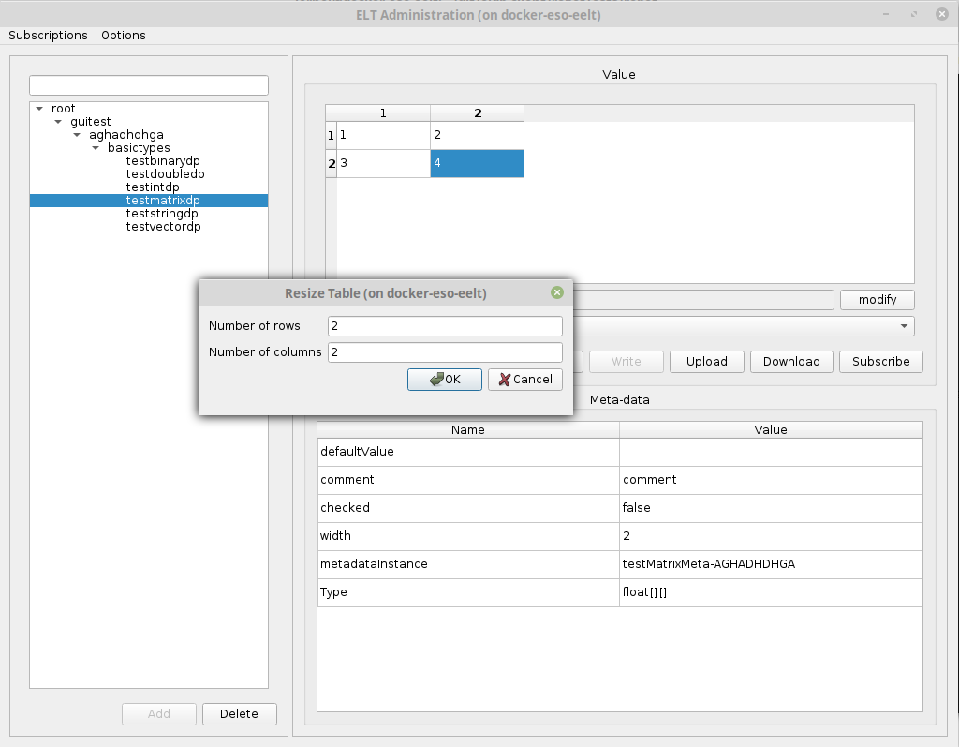Open the Subscriptions menu
Viewport: 959px width, 747px height.
48,36
